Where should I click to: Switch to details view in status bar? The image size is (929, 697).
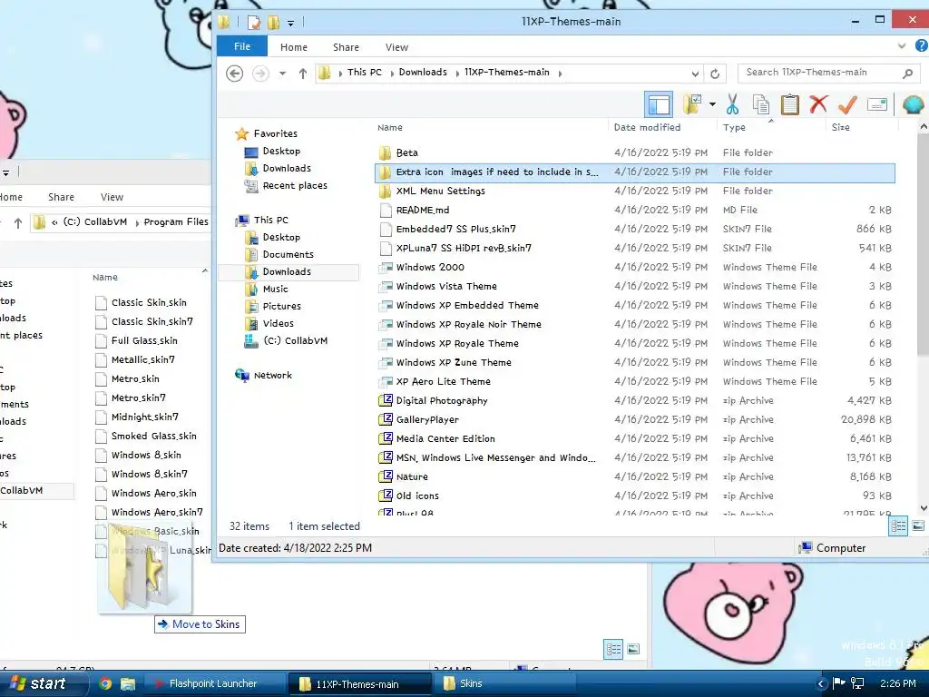click(898, 526)
